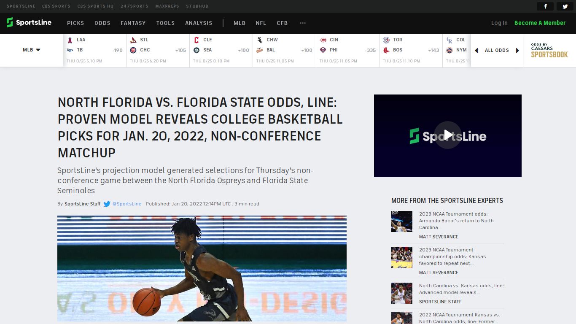Viewport: 576px width, 324px height.
Task: Select the TB -190 odds value
Action: click(x=118, y=51)
